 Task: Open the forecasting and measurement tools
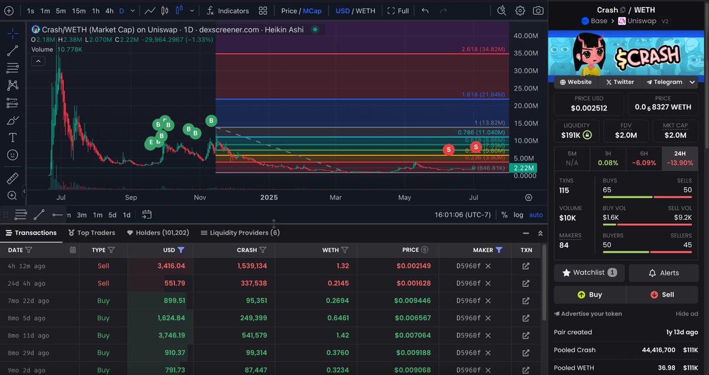click(x=12, y=103)
